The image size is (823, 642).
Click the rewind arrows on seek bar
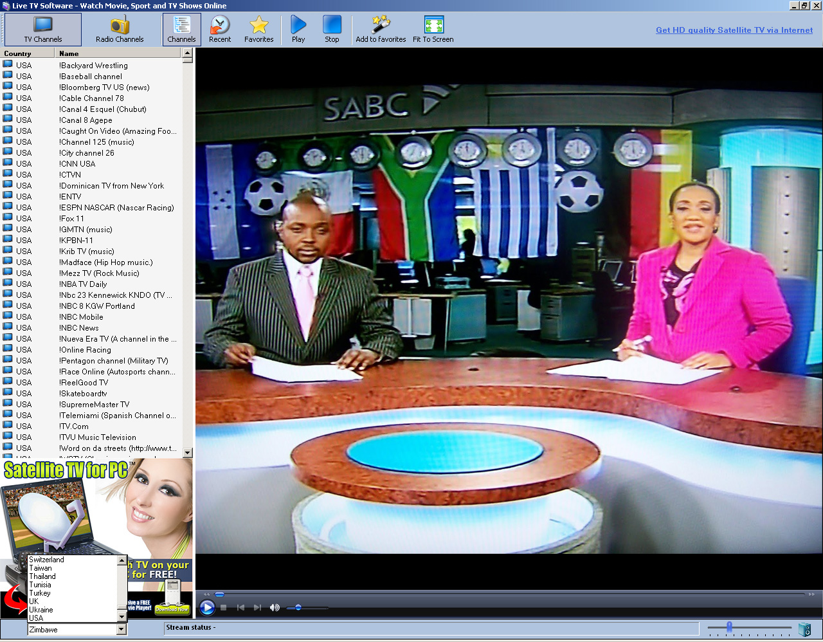point(206,594)
